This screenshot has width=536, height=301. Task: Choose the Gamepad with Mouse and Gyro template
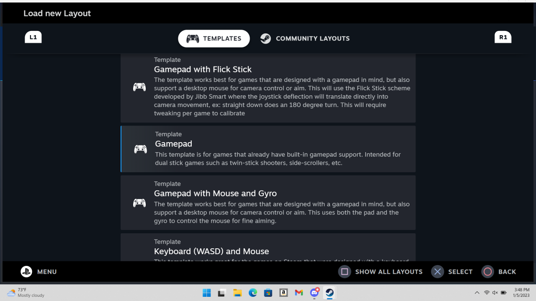point(268,203)
